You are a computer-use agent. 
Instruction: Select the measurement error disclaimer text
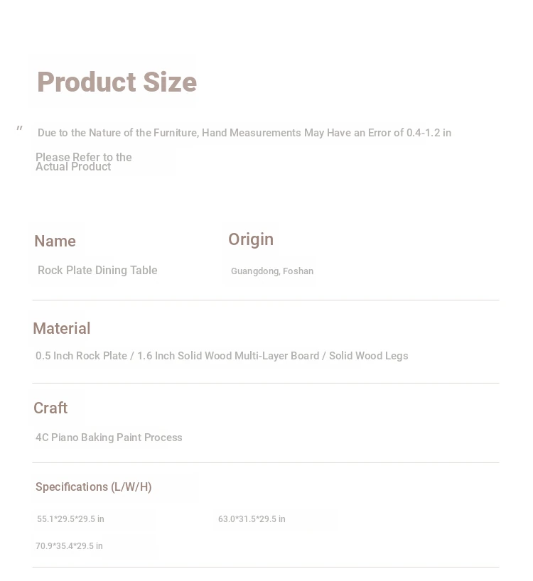[244, 133]
